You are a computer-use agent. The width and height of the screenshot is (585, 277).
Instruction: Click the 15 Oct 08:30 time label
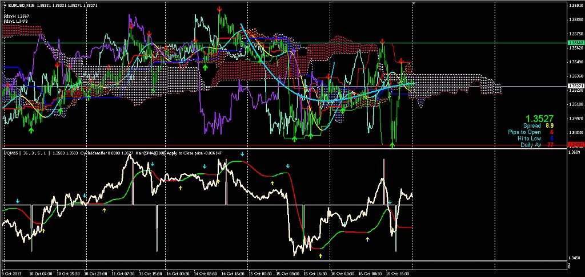tap(289, 273)
